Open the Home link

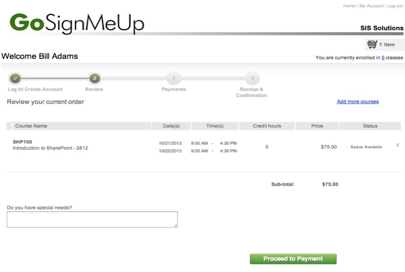[349, 6]
